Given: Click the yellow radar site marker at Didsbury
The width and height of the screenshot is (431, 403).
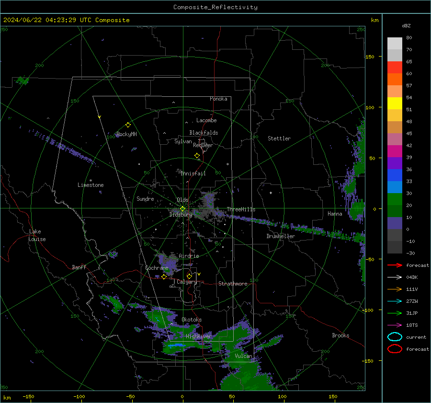Looking at the screenshot, I should point(182,209).
